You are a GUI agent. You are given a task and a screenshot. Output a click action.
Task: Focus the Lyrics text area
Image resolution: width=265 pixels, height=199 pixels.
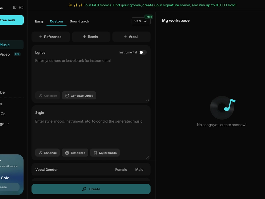[x=91, y=74]
